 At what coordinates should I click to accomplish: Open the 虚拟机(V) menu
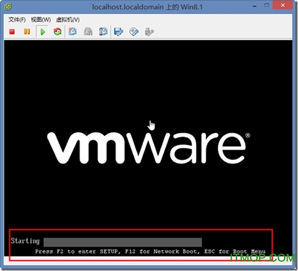pyautogui.click(x=68, y=20)
